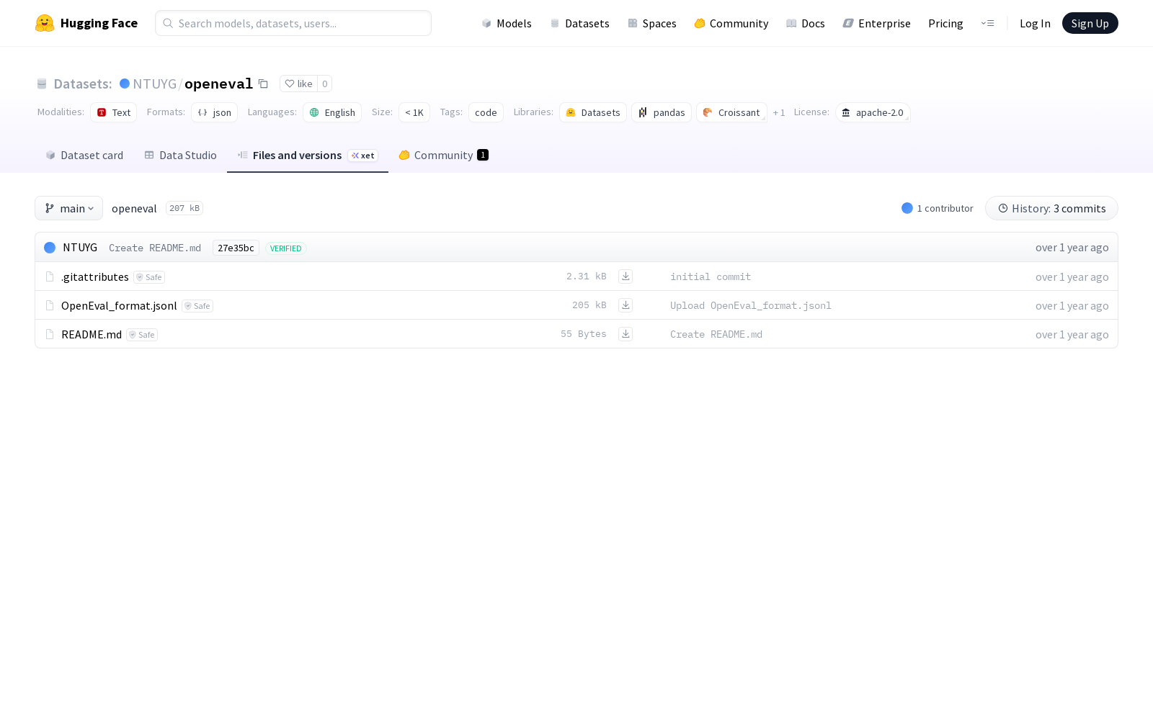Viewport: 1153px width, 720px height.
Task: Switch to the Data Studio tab
Action: coord(180,155)
